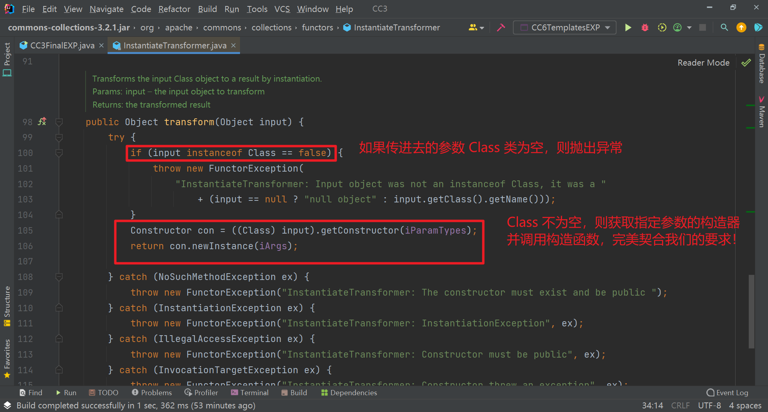768x412 pixels.
Task: Open Search Everywhere magnifier icon
Action: click(x=724, y=27)
